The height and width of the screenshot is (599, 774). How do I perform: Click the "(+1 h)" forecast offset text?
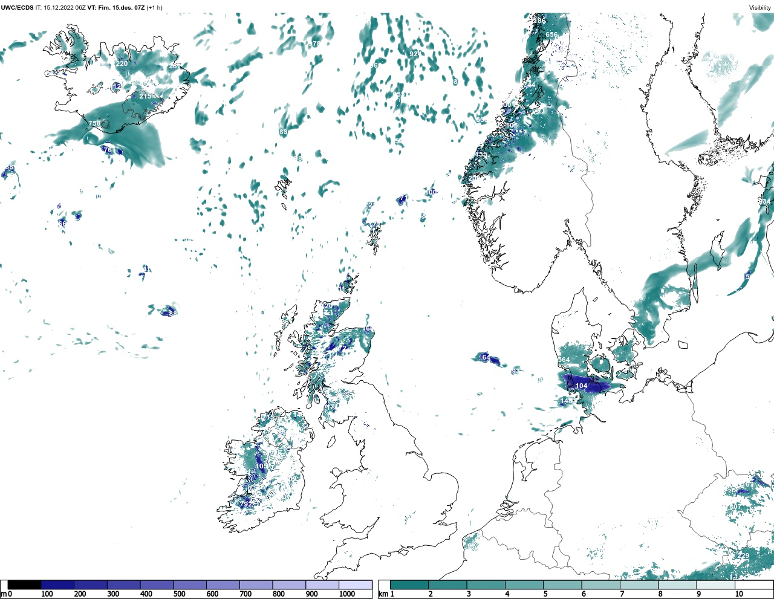(x=155, y=8)
